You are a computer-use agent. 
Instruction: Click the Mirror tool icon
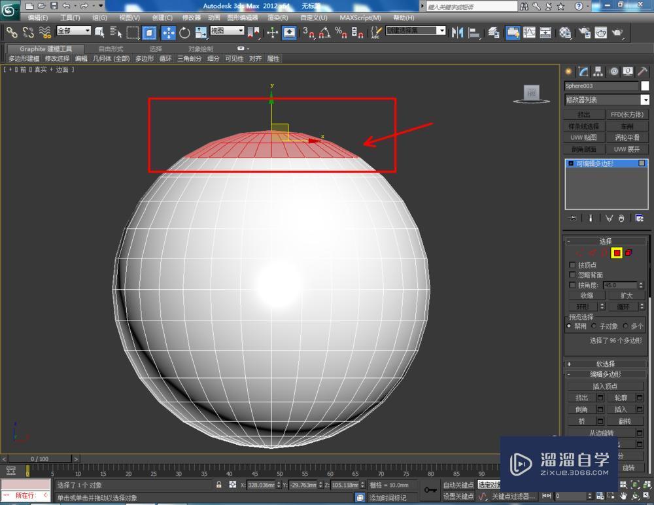pos(457,31)
